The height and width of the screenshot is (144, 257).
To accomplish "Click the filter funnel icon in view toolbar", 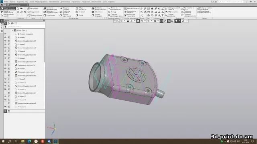I will (x=176, y=21).
